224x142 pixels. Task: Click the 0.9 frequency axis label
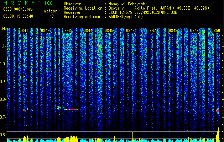[x=3, y=82]
